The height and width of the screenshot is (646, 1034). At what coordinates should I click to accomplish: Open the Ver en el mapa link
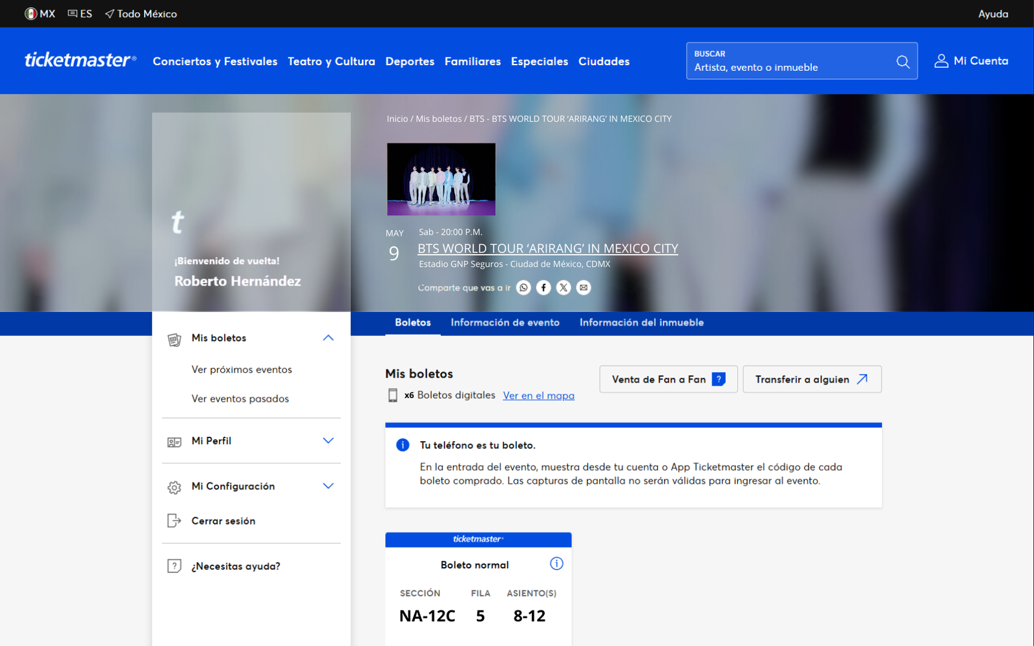[x=538, y=395]
